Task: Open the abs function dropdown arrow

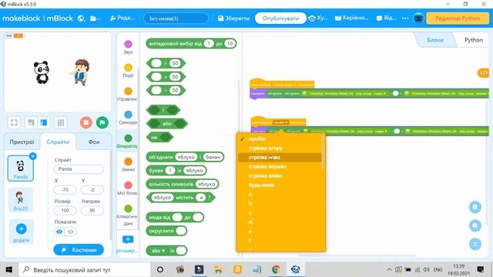Action: (163, 251)
